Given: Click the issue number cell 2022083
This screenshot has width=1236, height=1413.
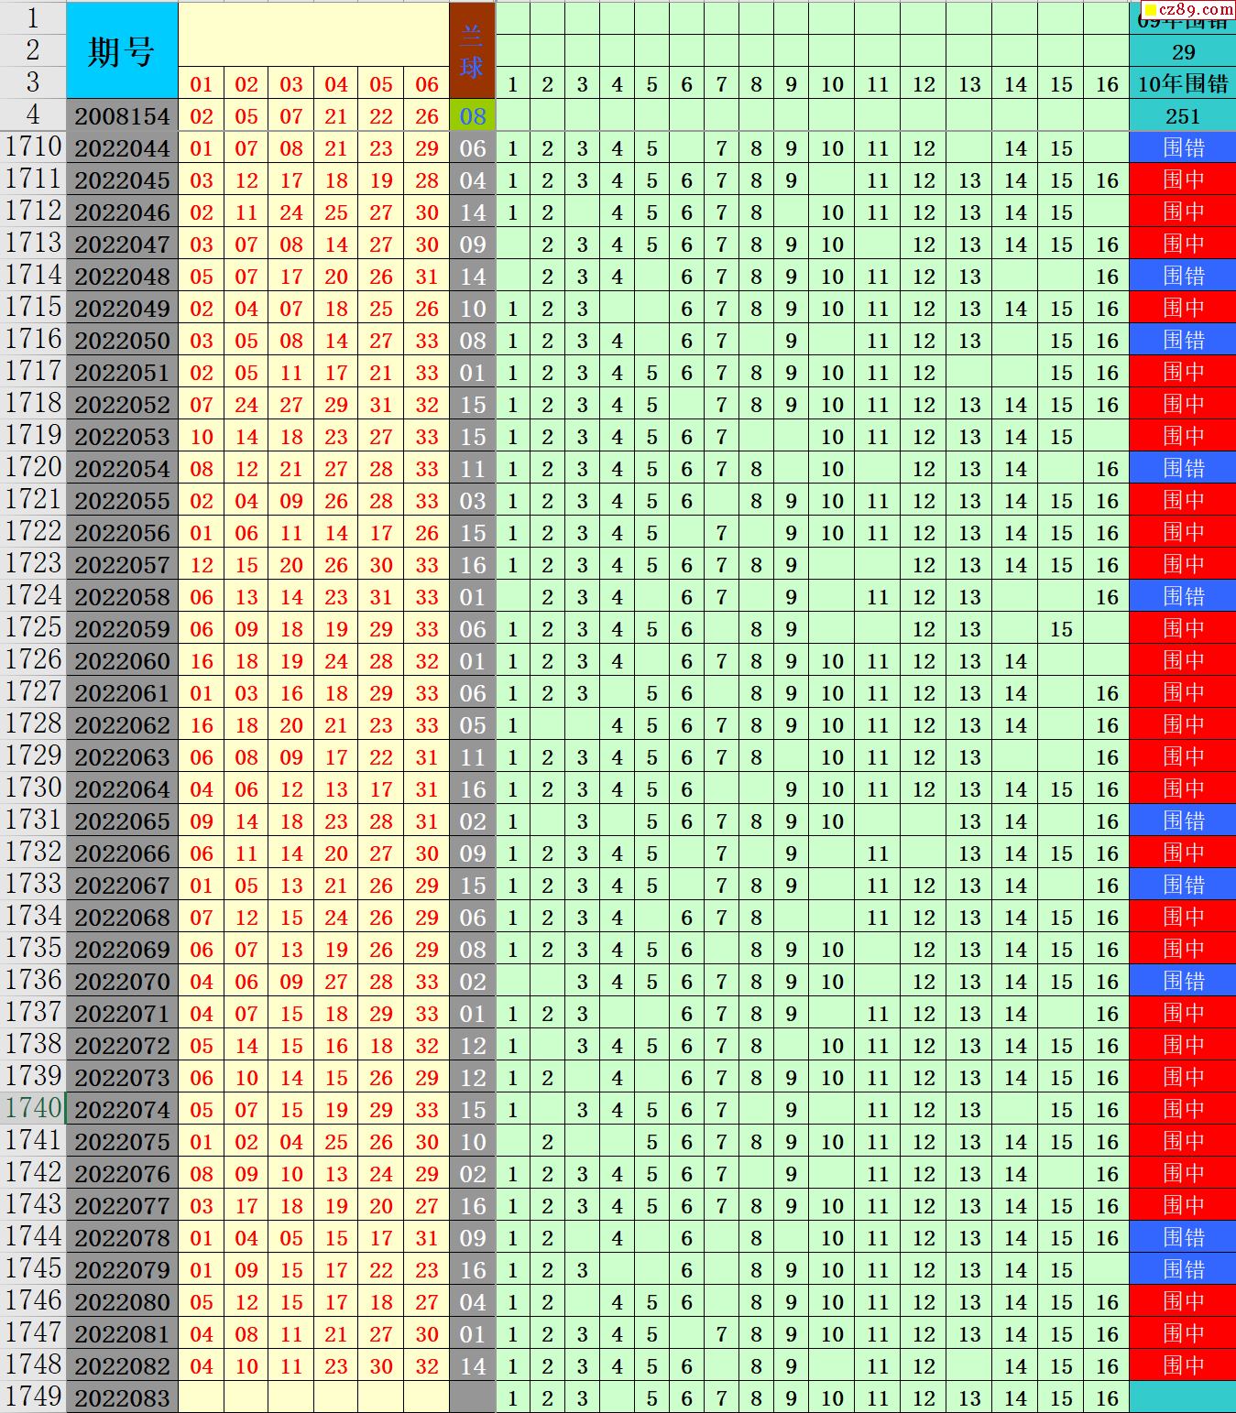Looking at the screenshot, I should (x=122, y=1397).
